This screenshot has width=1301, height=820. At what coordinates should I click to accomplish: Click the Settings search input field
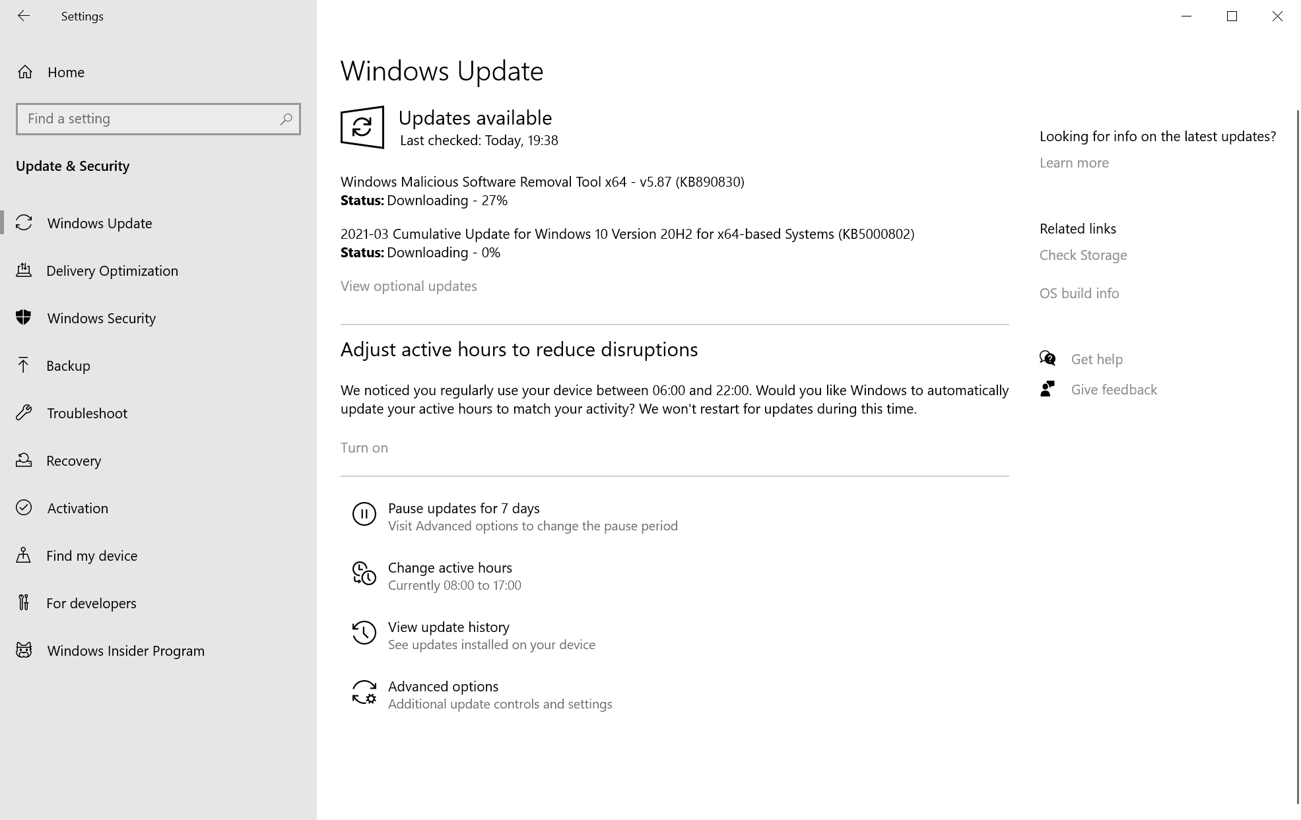coord(158,118)
